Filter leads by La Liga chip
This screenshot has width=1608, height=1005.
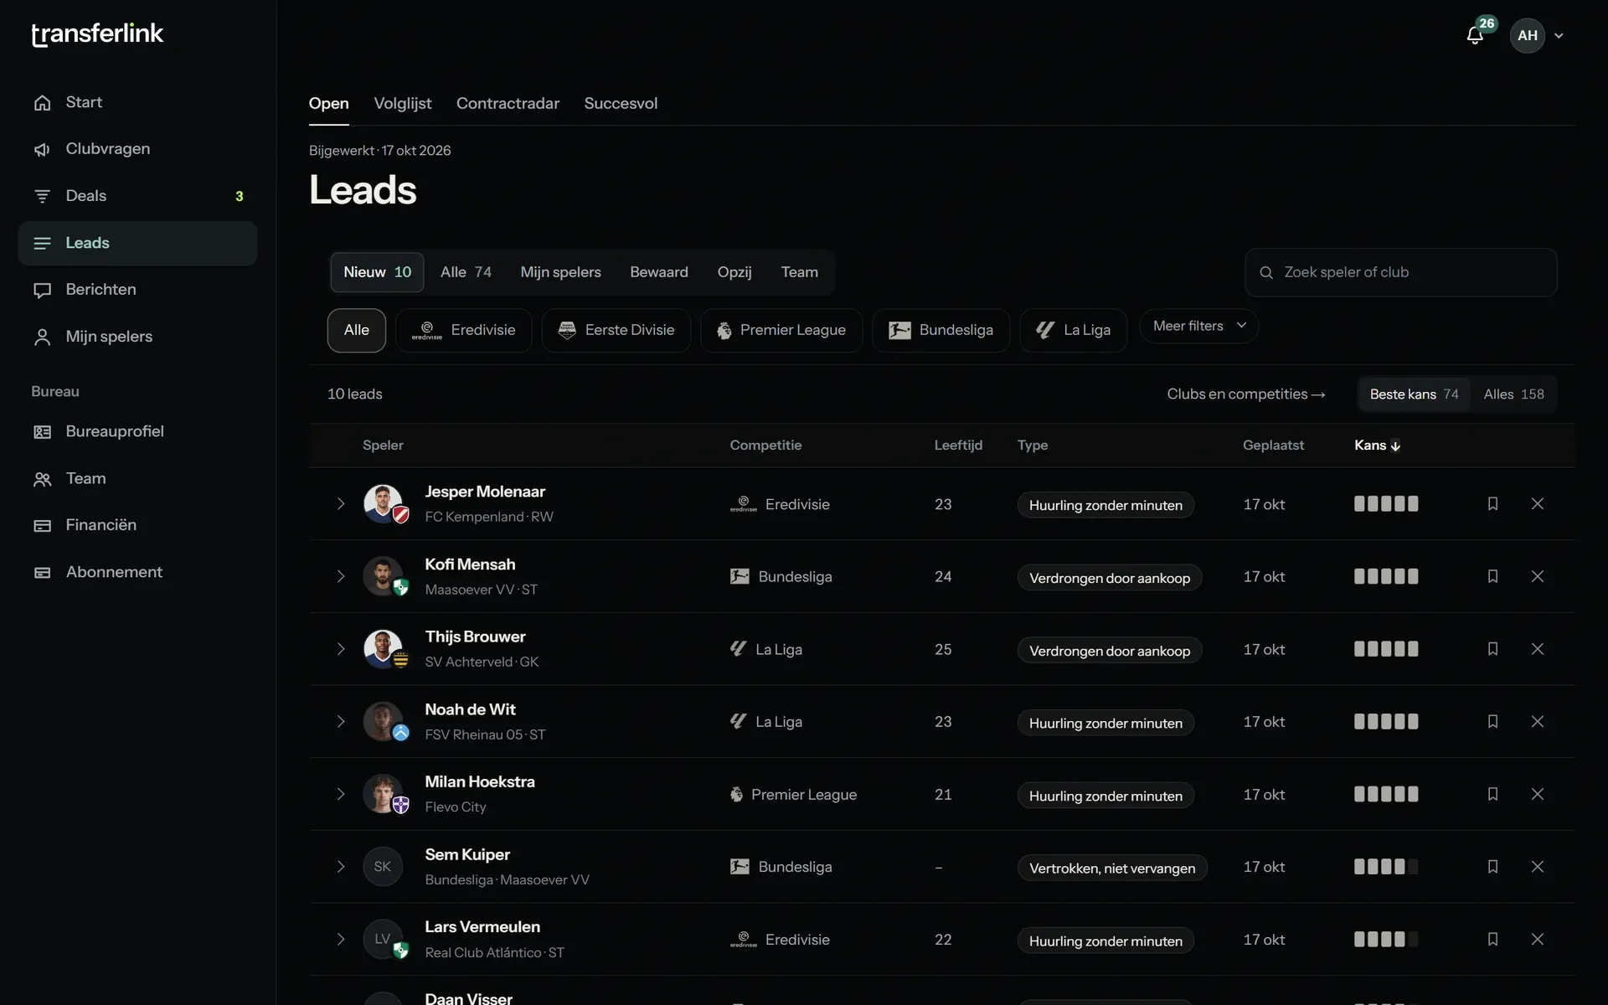1073,330
